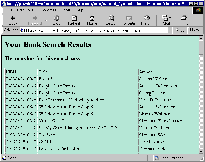Click the Links toolbar label
The height and width of the screenshot is (162, 205).
pos(194,30)
